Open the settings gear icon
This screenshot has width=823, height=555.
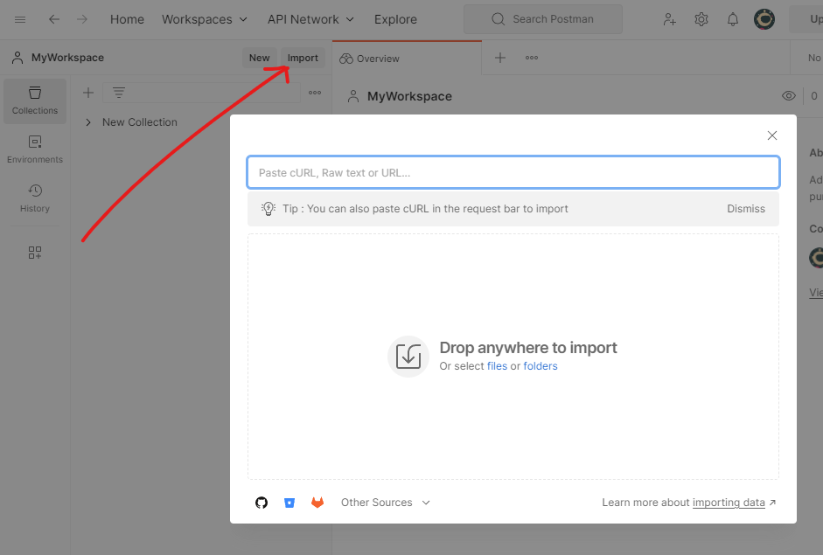click(x=701, y=19)
